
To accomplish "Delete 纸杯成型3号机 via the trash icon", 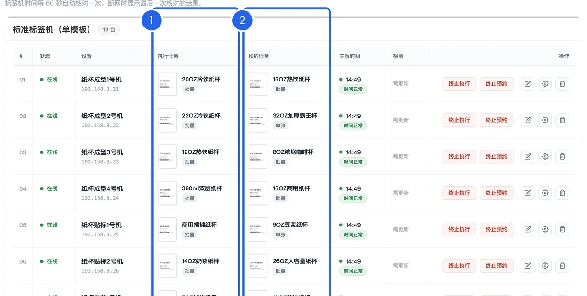I will (562, 156).
